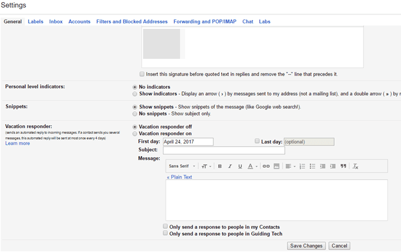Toggle bold formatting in message toolbar

[x=220, y=167]
